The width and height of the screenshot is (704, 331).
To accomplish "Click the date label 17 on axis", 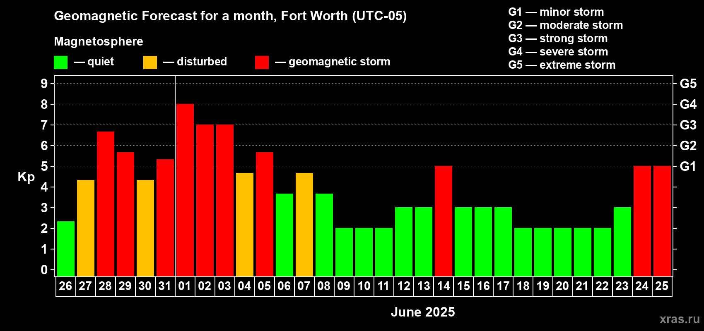I will click(503, 286).
